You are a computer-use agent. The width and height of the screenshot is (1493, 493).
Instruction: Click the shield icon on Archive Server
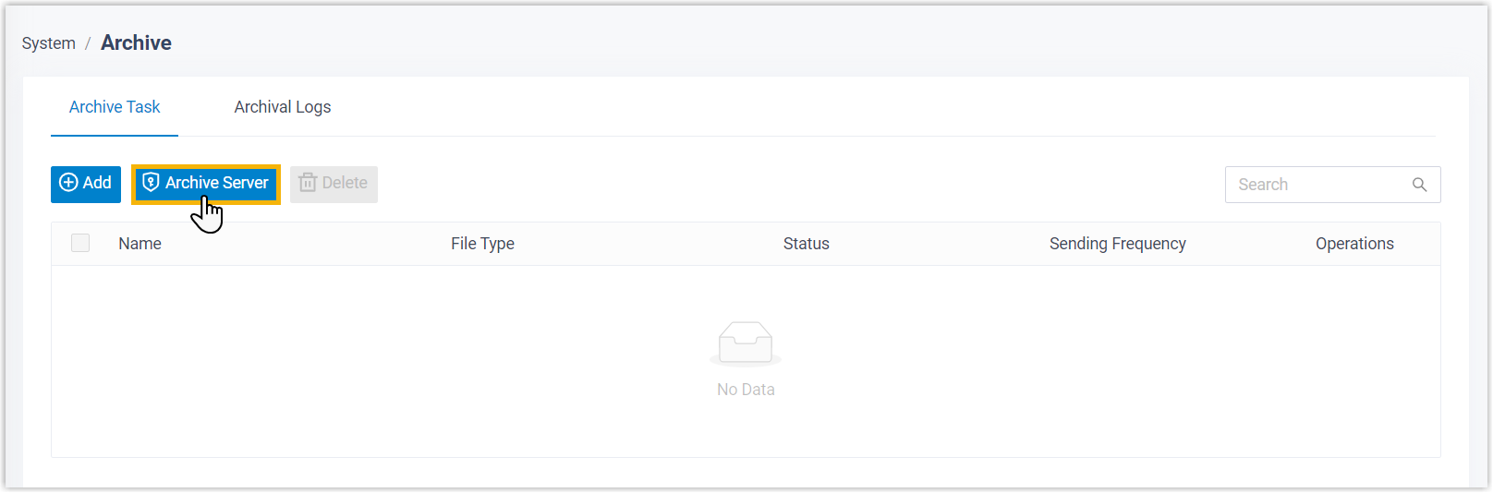pyautogui.click(x=151, y=183)
